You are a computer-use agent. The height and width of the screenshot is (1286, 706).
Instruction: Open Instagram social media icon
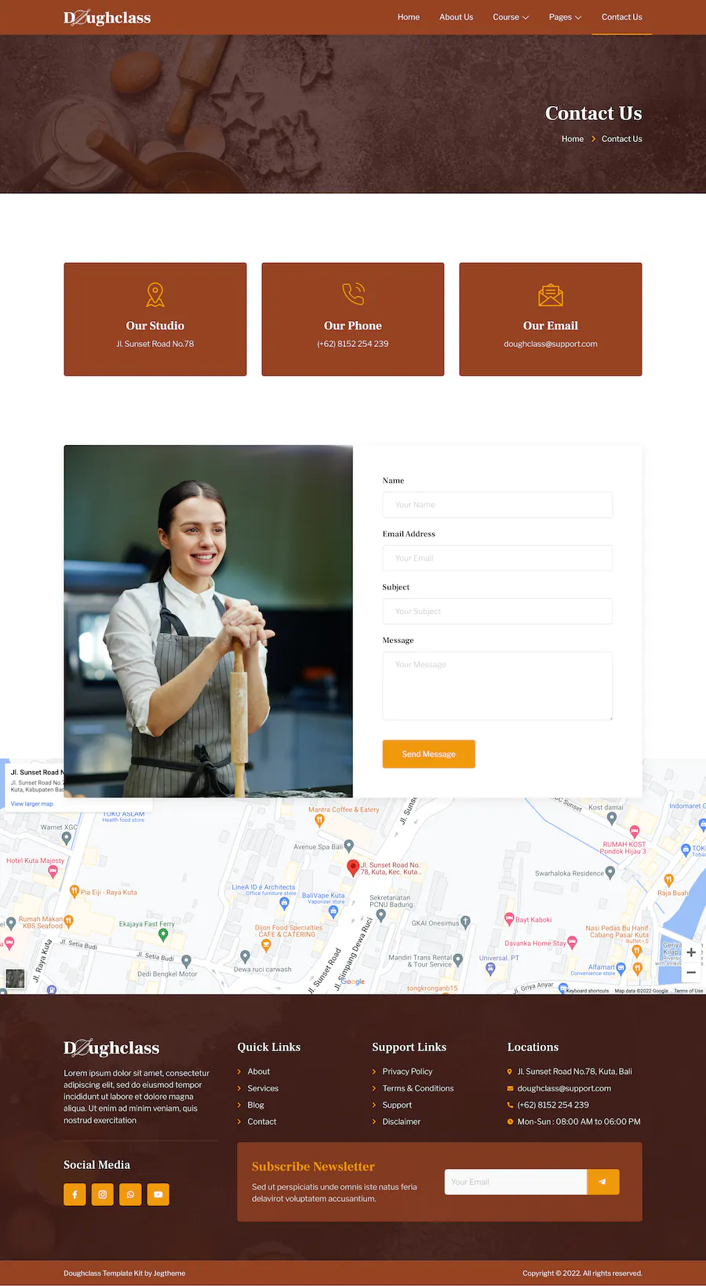tap(103, 1194)
